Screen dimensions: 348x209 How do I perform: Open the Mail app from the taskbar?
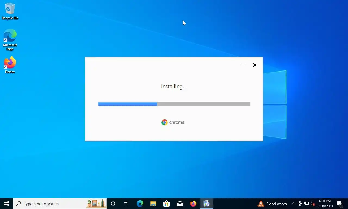(180, 204)
